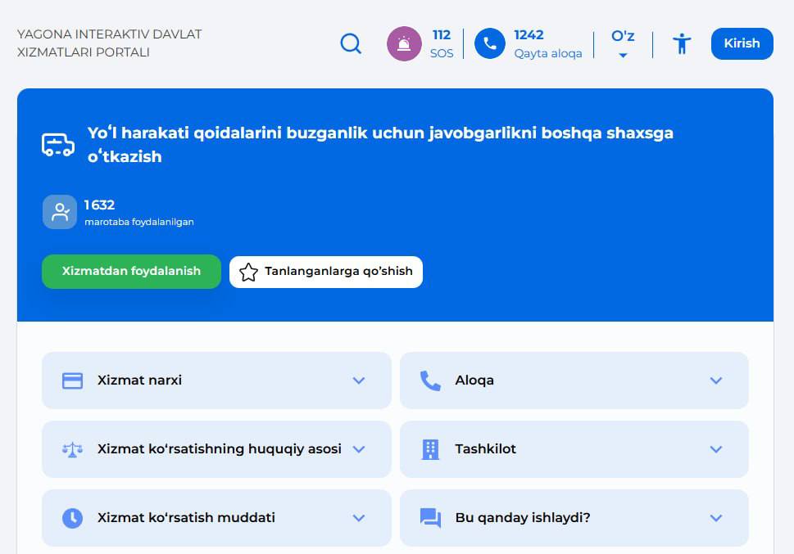The width and height of the screenshot is (794, 554).
Task: Open the search magnifier icon
Action: 351,43
